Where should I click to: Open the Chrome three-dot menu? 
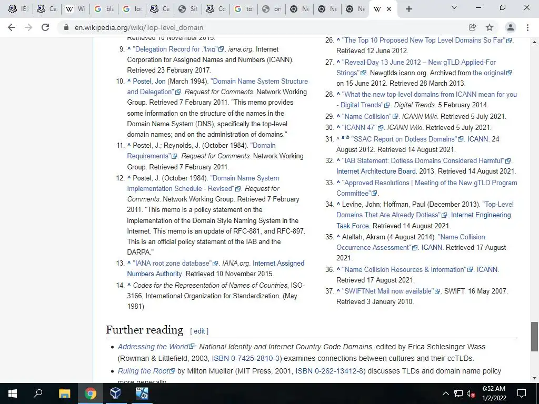[x=527, y=27]
